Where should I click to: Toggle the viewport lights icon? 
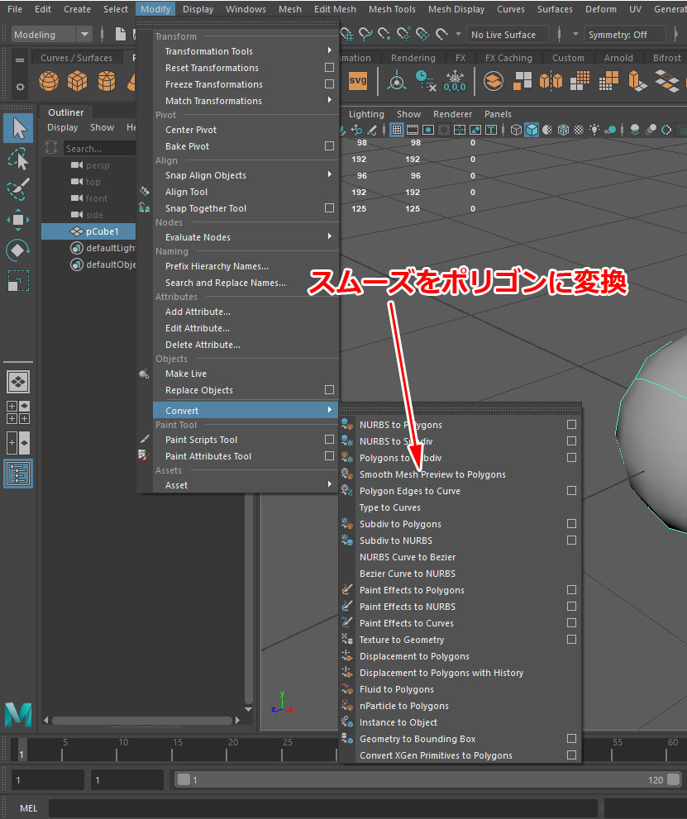tap(594, 130)
